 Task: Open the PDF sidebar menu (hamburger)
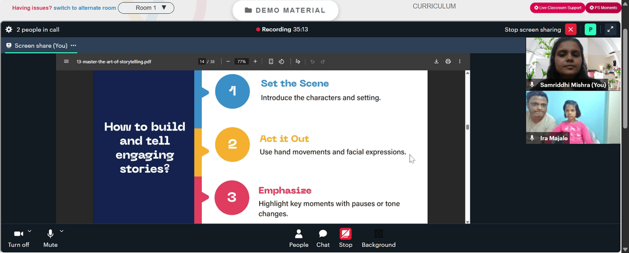coord(66,62)
